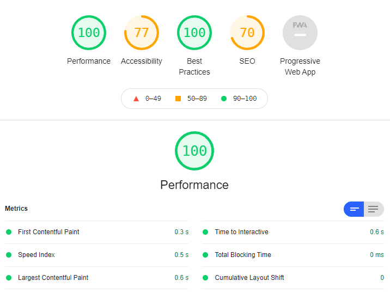Screen dimensions: 390x293
Task: Click the red triangle 0–49 legend icon
Action: [x=136, y=99]
